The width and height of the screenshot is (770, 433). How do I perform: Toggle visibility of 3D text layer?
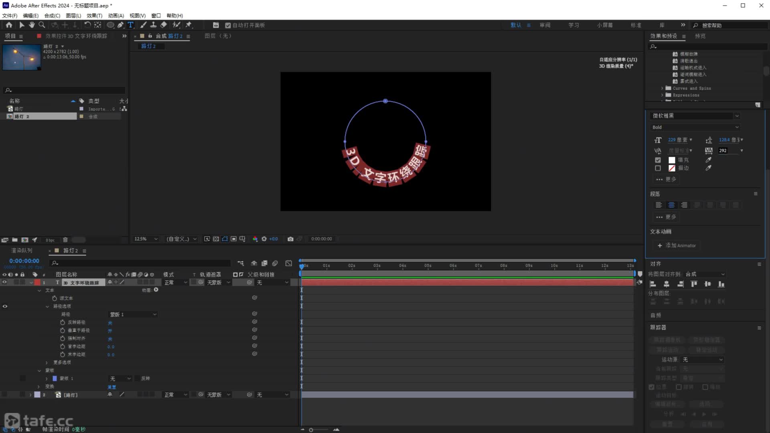coord(5,283)
